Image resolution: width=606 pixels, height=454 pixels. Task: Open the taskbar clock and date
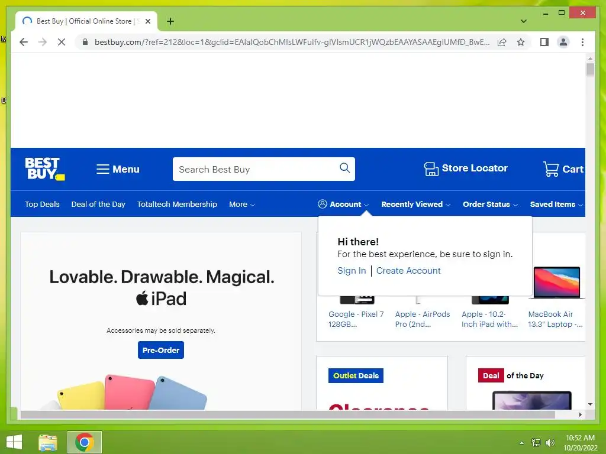pyautogui.click(x=580, y=443)
